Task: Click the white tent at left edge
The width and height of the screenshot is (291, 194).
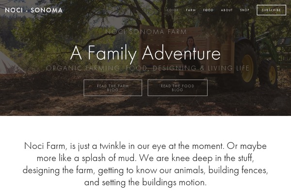Action: point(10,63)
